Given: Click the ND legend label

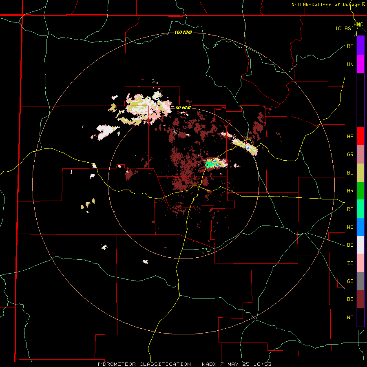Looking at the screenshot, I should coord(350,318).
